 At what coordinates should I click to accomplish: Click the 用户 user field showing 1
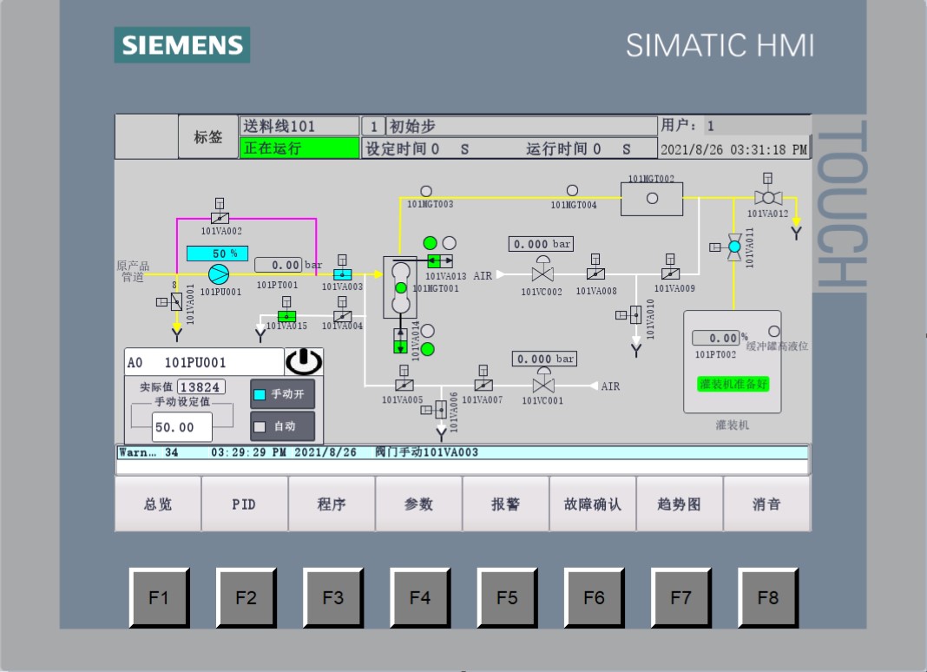tap(757, 125)
